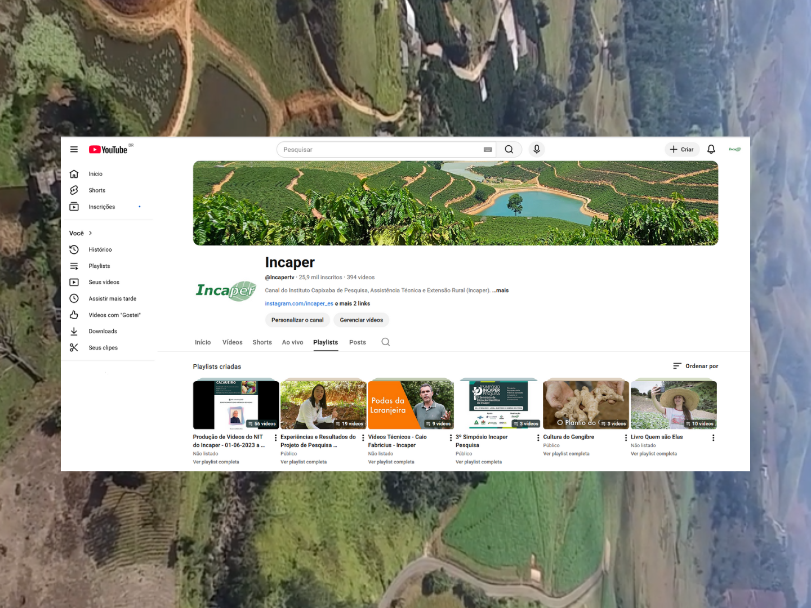Click the Início home icon in sidebar
811x608 pixels.
[x=74, y=174]
